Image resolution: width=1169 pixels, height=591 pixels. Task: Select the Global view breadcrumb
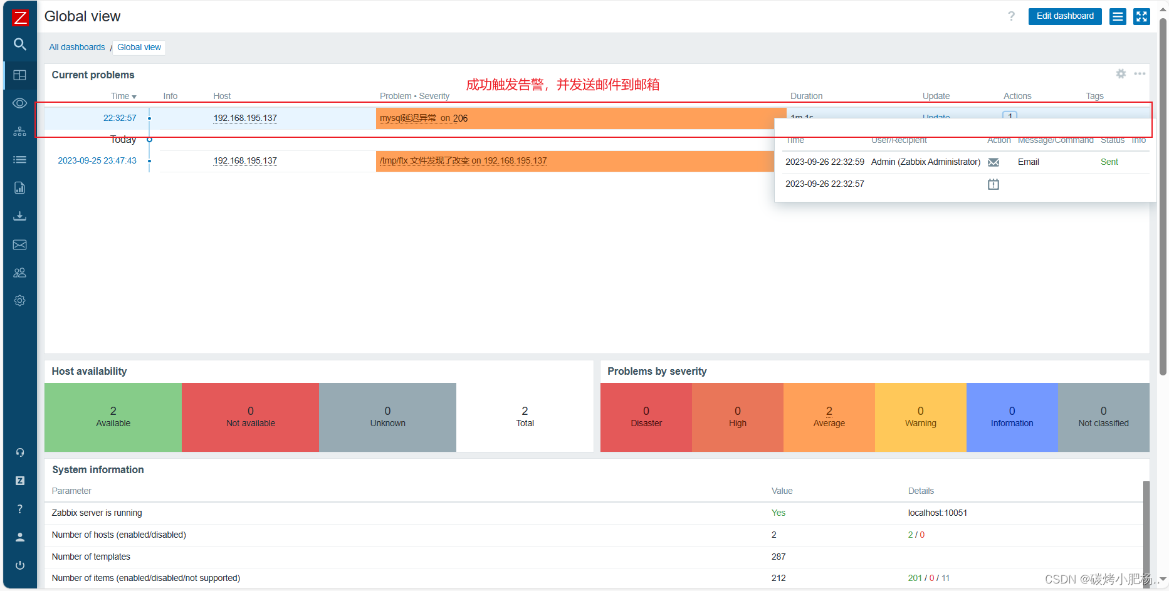[x=139, y=47]
